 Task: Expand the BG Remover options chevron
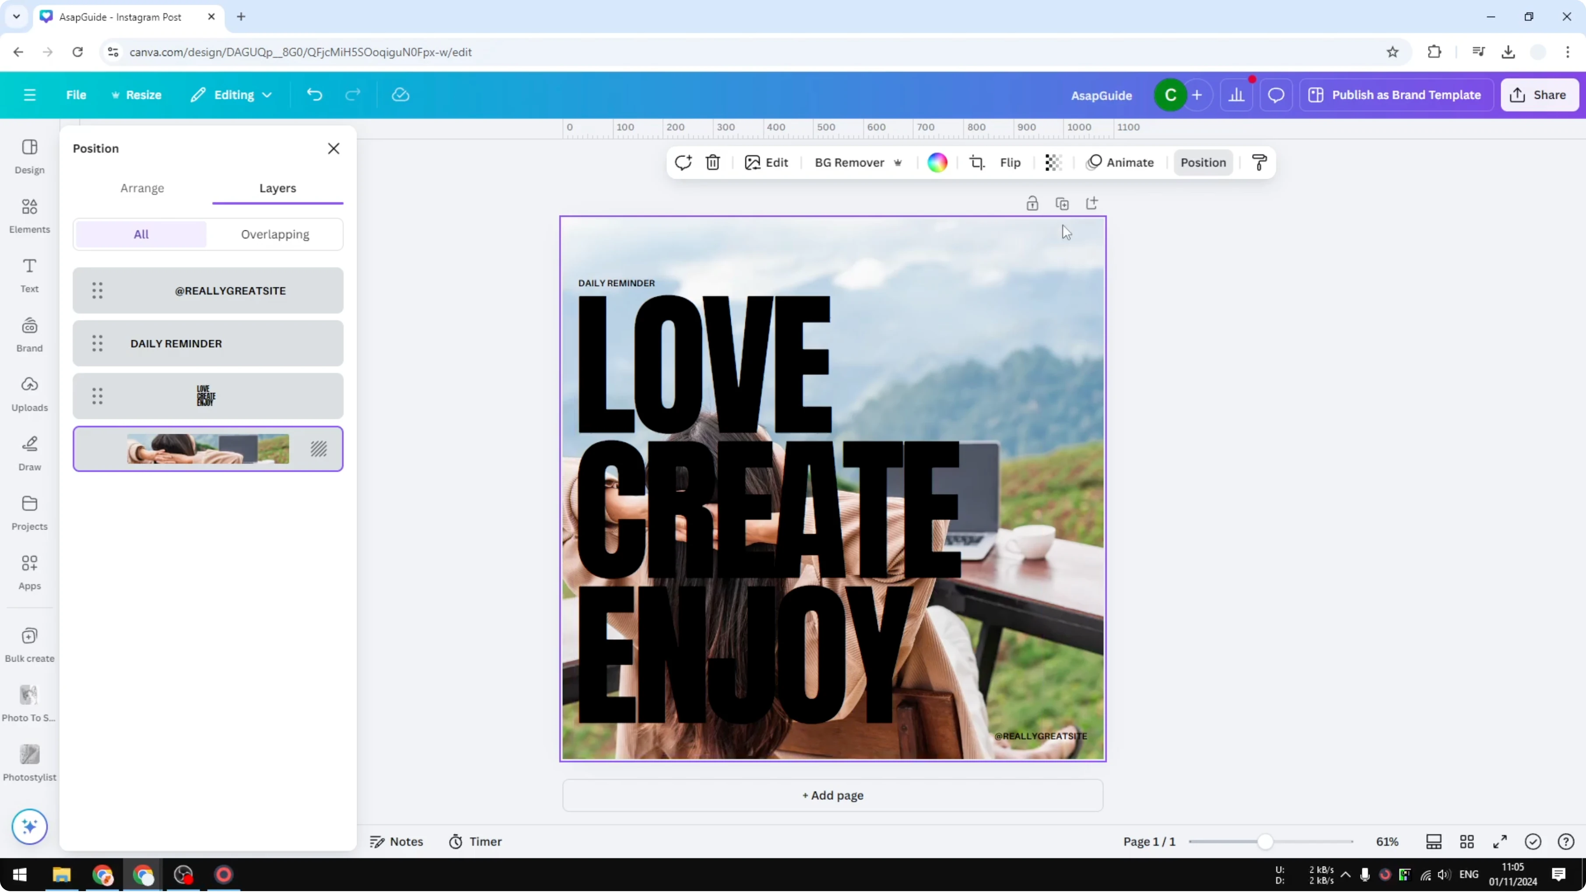(x=898, y=162)
